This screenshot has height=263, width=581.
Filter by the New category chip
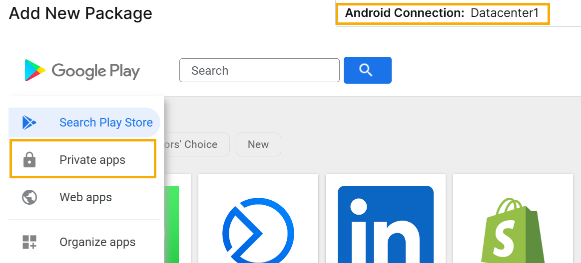pyautogui.click(x=258, y=144)
